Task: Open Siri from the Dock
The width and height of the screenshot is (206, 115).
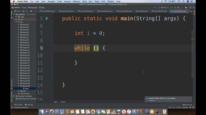Action: (46, 111)
